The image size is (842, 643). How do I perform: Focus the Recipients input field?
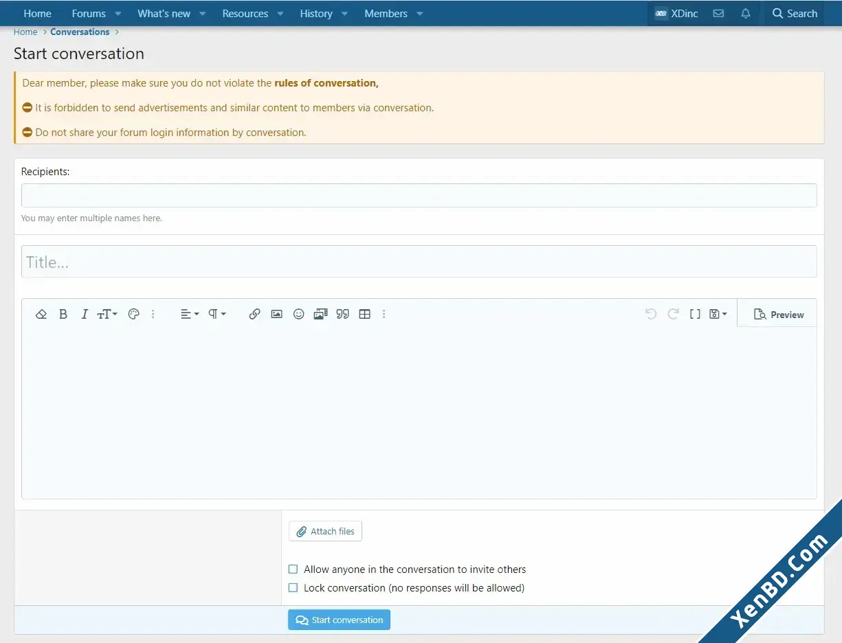tap(419, 196)
